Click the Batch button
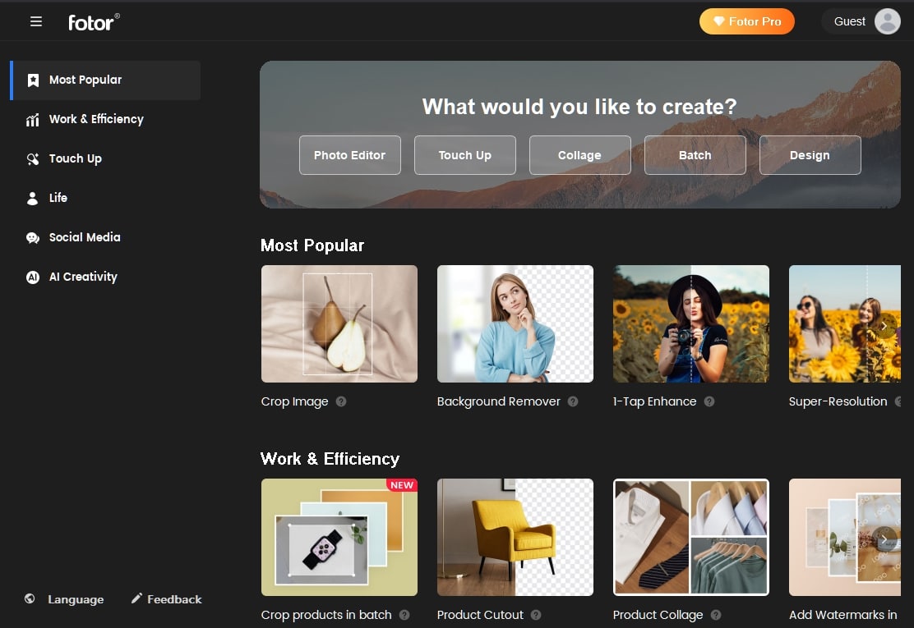This screenshot has width=914, height=628. click(x=695, y=155)
